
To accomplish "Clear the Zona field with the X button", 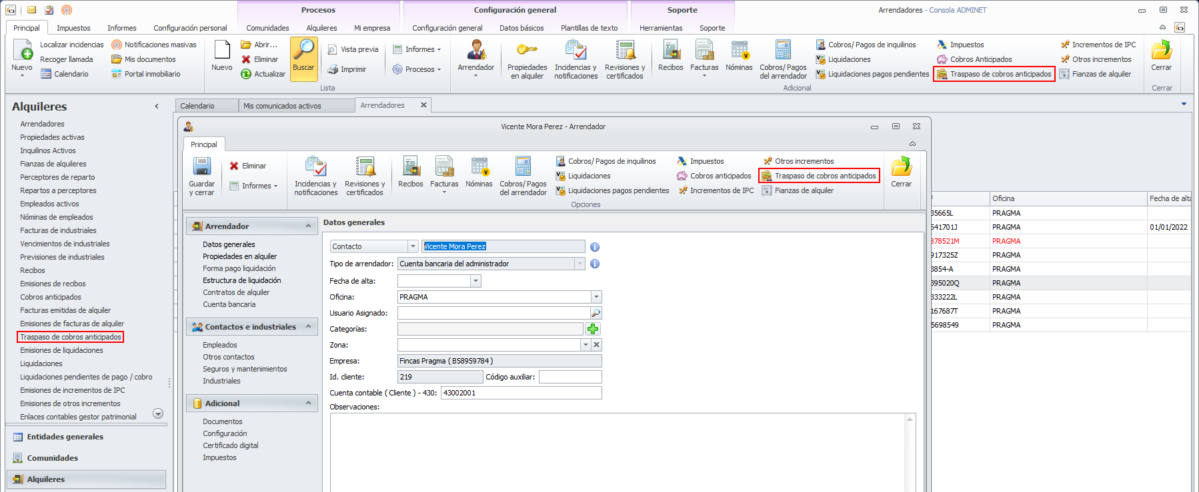I will point(597,345).
